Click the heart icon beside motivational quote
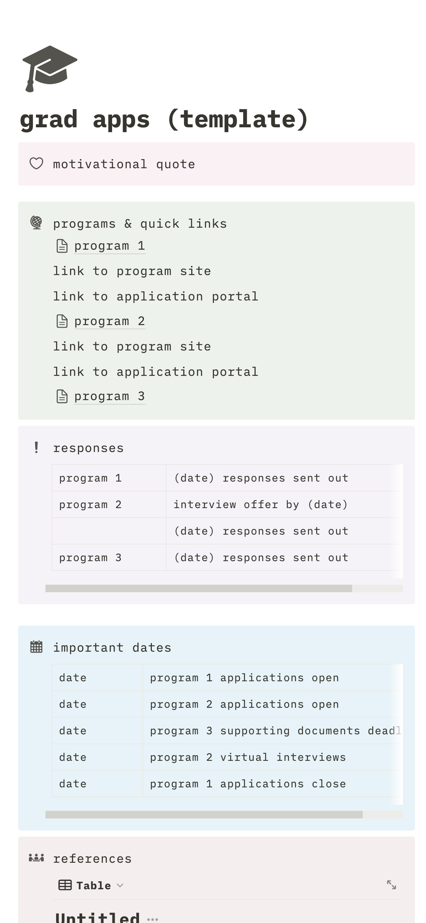 pyautogui.click(x=36, y=164)
